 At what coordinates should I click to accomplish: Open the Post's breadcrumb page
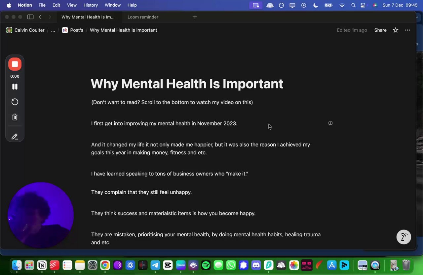pos(73,30)
